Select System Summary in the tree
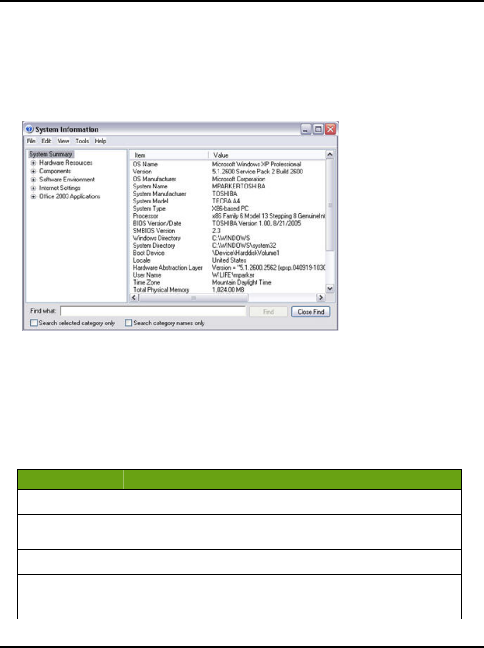The height and width of the screenshot is (648, 484). click(x=51, y=154)
